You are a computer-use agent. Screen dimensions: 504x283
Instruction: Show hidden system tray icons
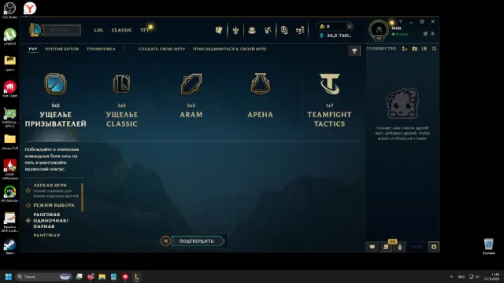coord(451,277)
